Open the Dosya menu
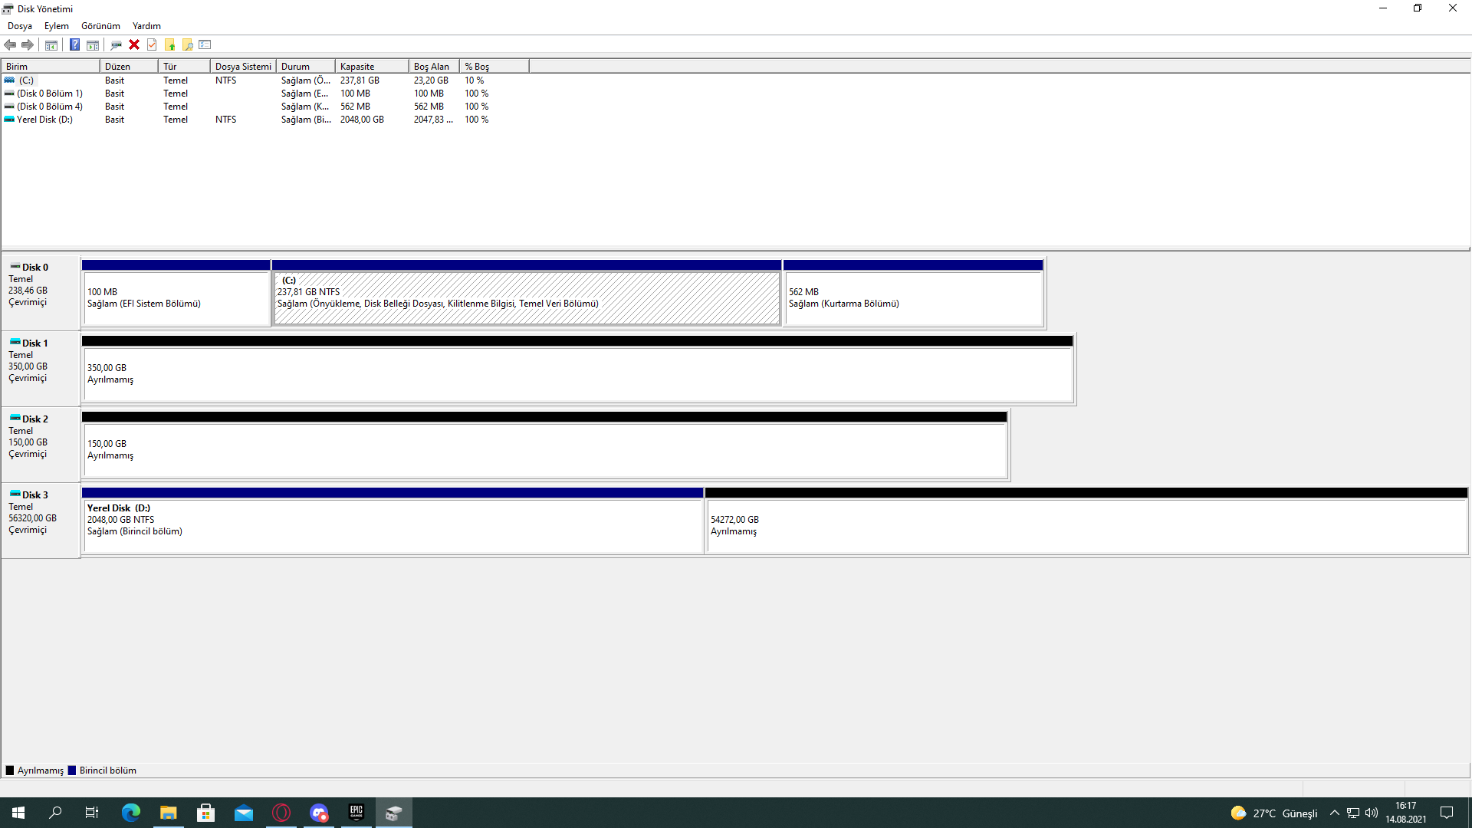 coord(20,26)
